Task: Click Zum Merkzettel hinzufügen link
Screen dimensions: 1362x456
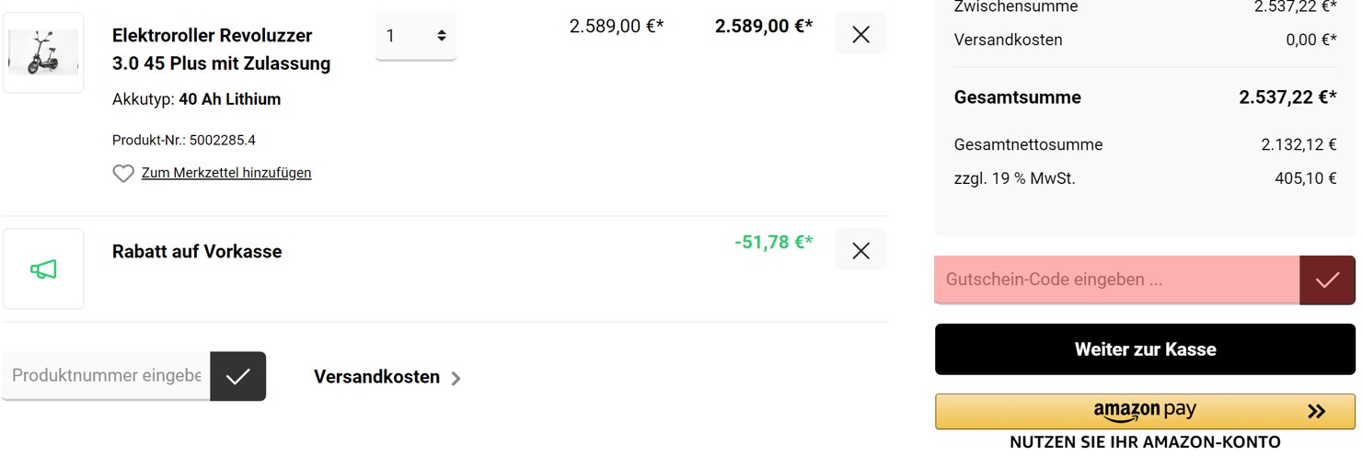Action: [226, 173]
